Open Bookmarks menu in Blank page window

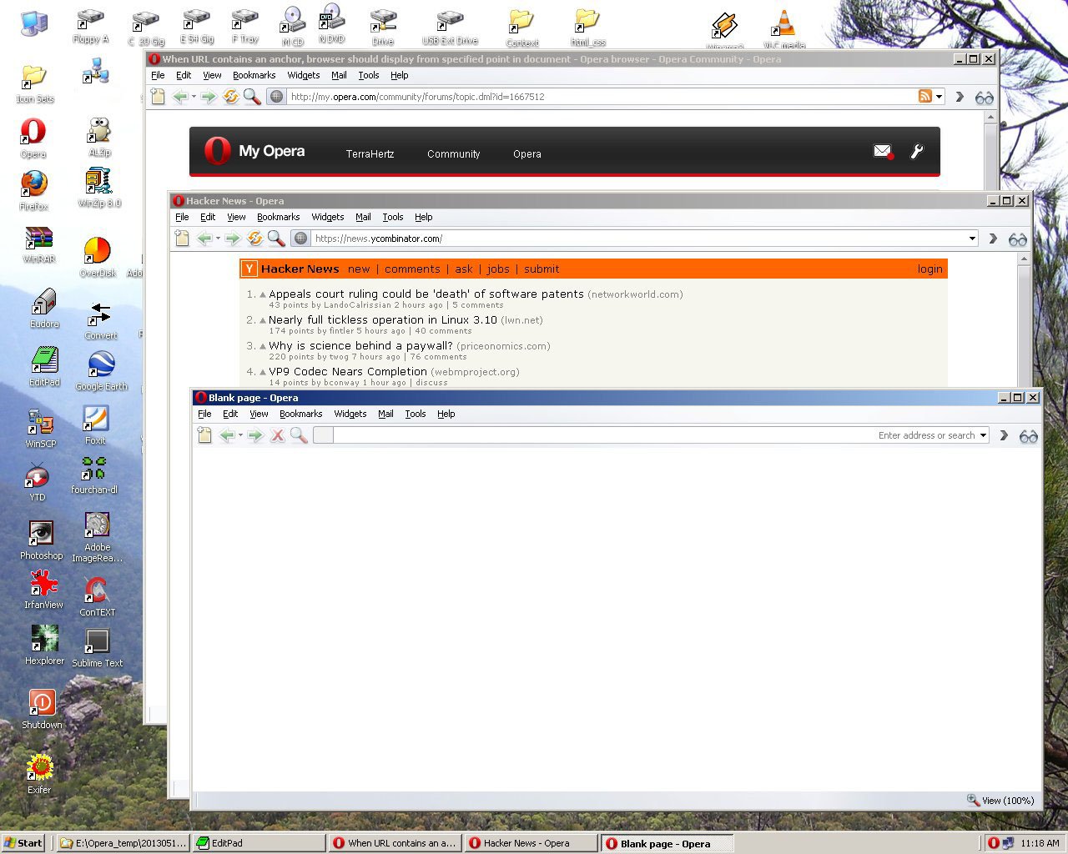pos(300,414)
